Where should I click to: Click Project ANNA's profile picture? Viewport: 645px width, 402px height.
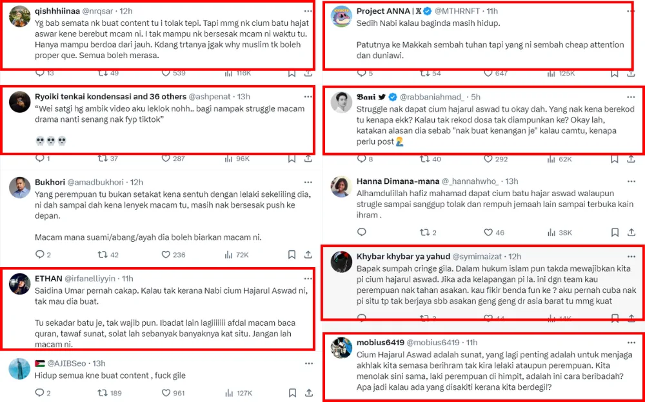point(341,16)
